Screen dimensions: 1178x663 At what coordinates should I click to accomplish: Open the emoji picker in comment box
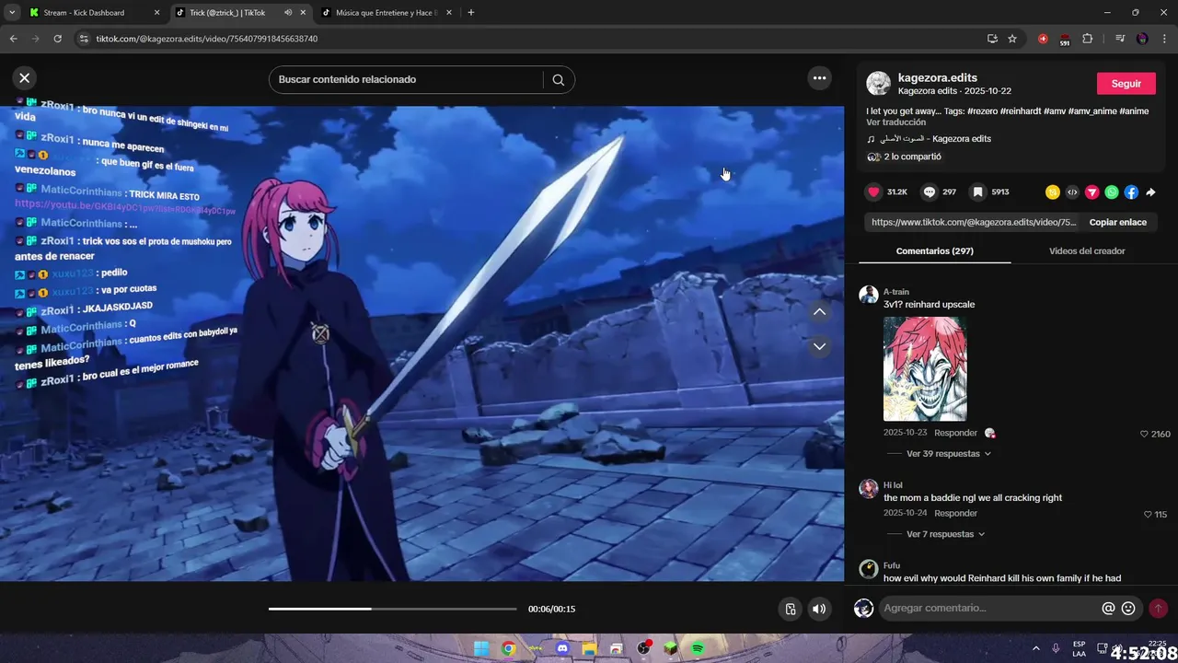(x=1128, y=608)
